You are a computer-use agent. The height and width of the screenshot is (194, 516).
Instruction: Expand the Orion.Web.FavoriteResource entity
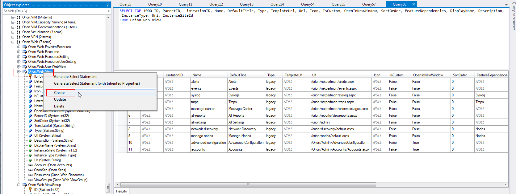click(19, 47)
